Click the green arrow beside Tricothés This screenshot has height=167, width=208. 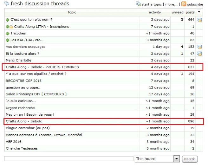(x=8, y=33)
